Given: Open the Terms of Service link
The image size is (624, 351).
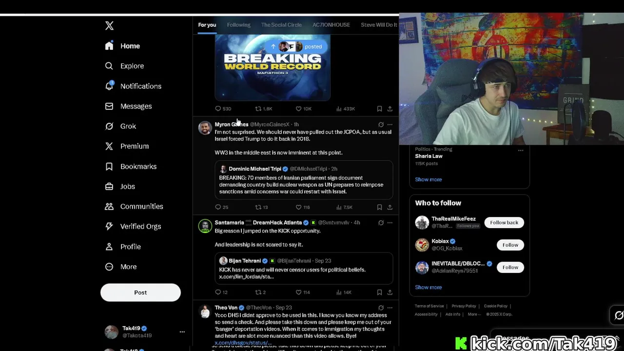Looking at the screenshot, I should pyautogui.click(x=429, y=306).
